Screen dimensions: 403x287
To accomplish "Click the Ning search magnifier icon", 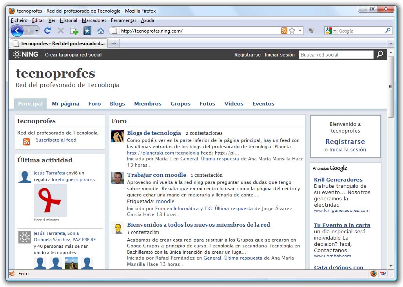I will coord(380,54).
